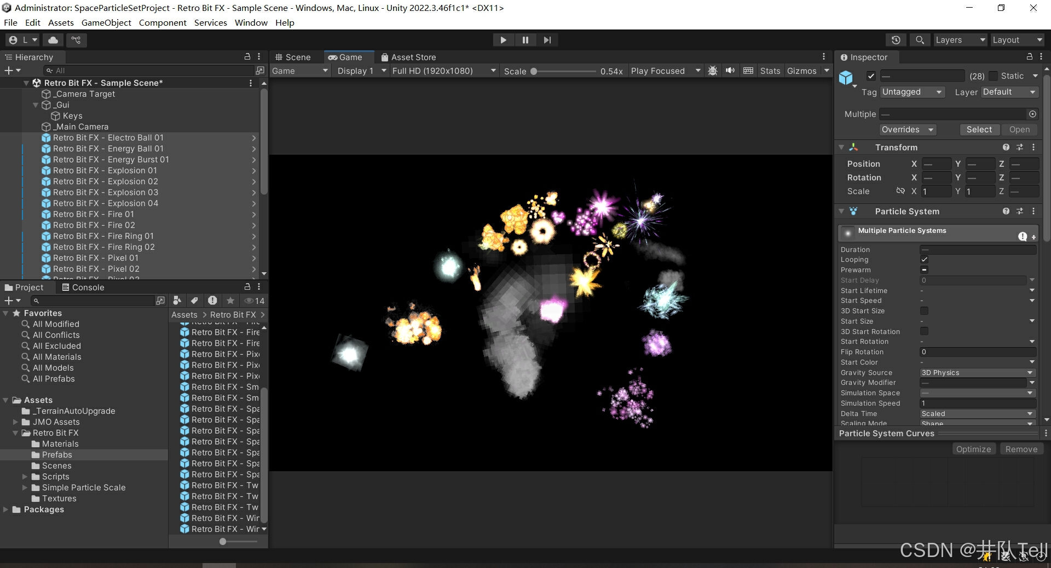The height and width of the screenshot is (568, 1051).
Task: Toggle the Static checkbox
Action: tap(994, 76)
